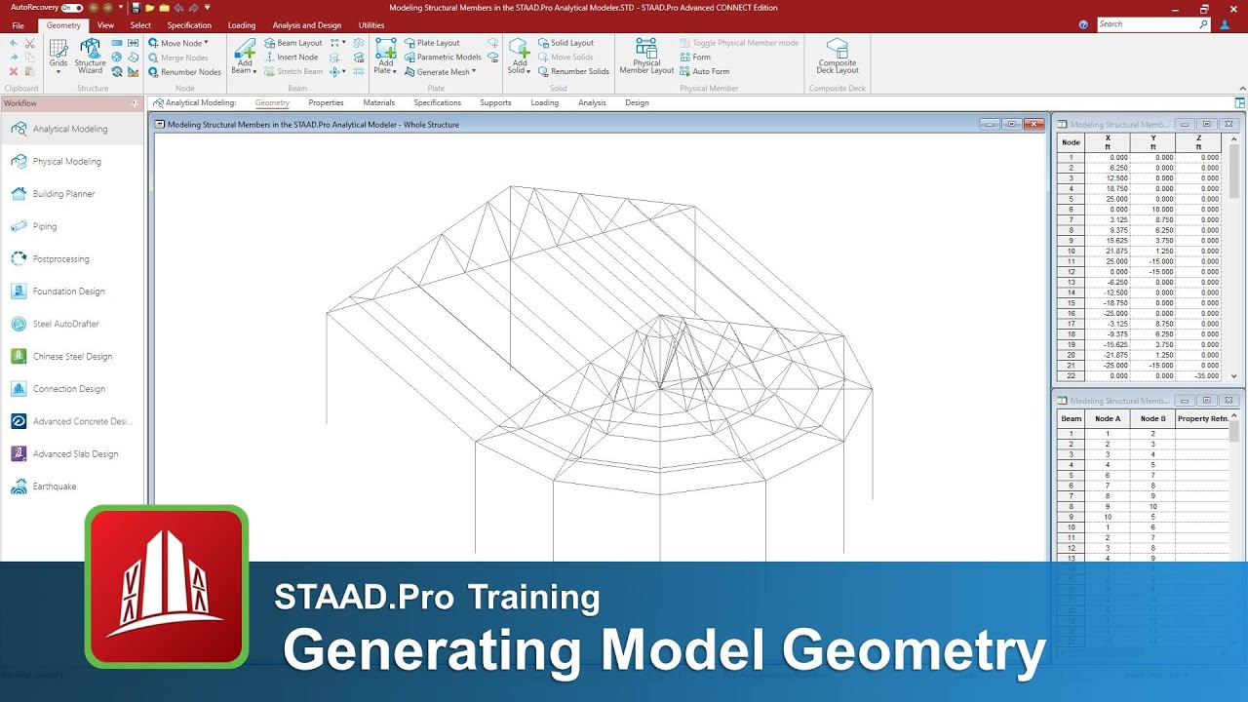
Task: Open the Move Node dropdown
Action: (x=178, y=43)
